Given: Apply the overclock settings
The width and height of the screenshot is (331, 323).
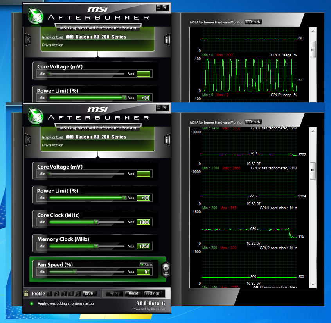Looking at the screenshot, I should pos(114,293).
